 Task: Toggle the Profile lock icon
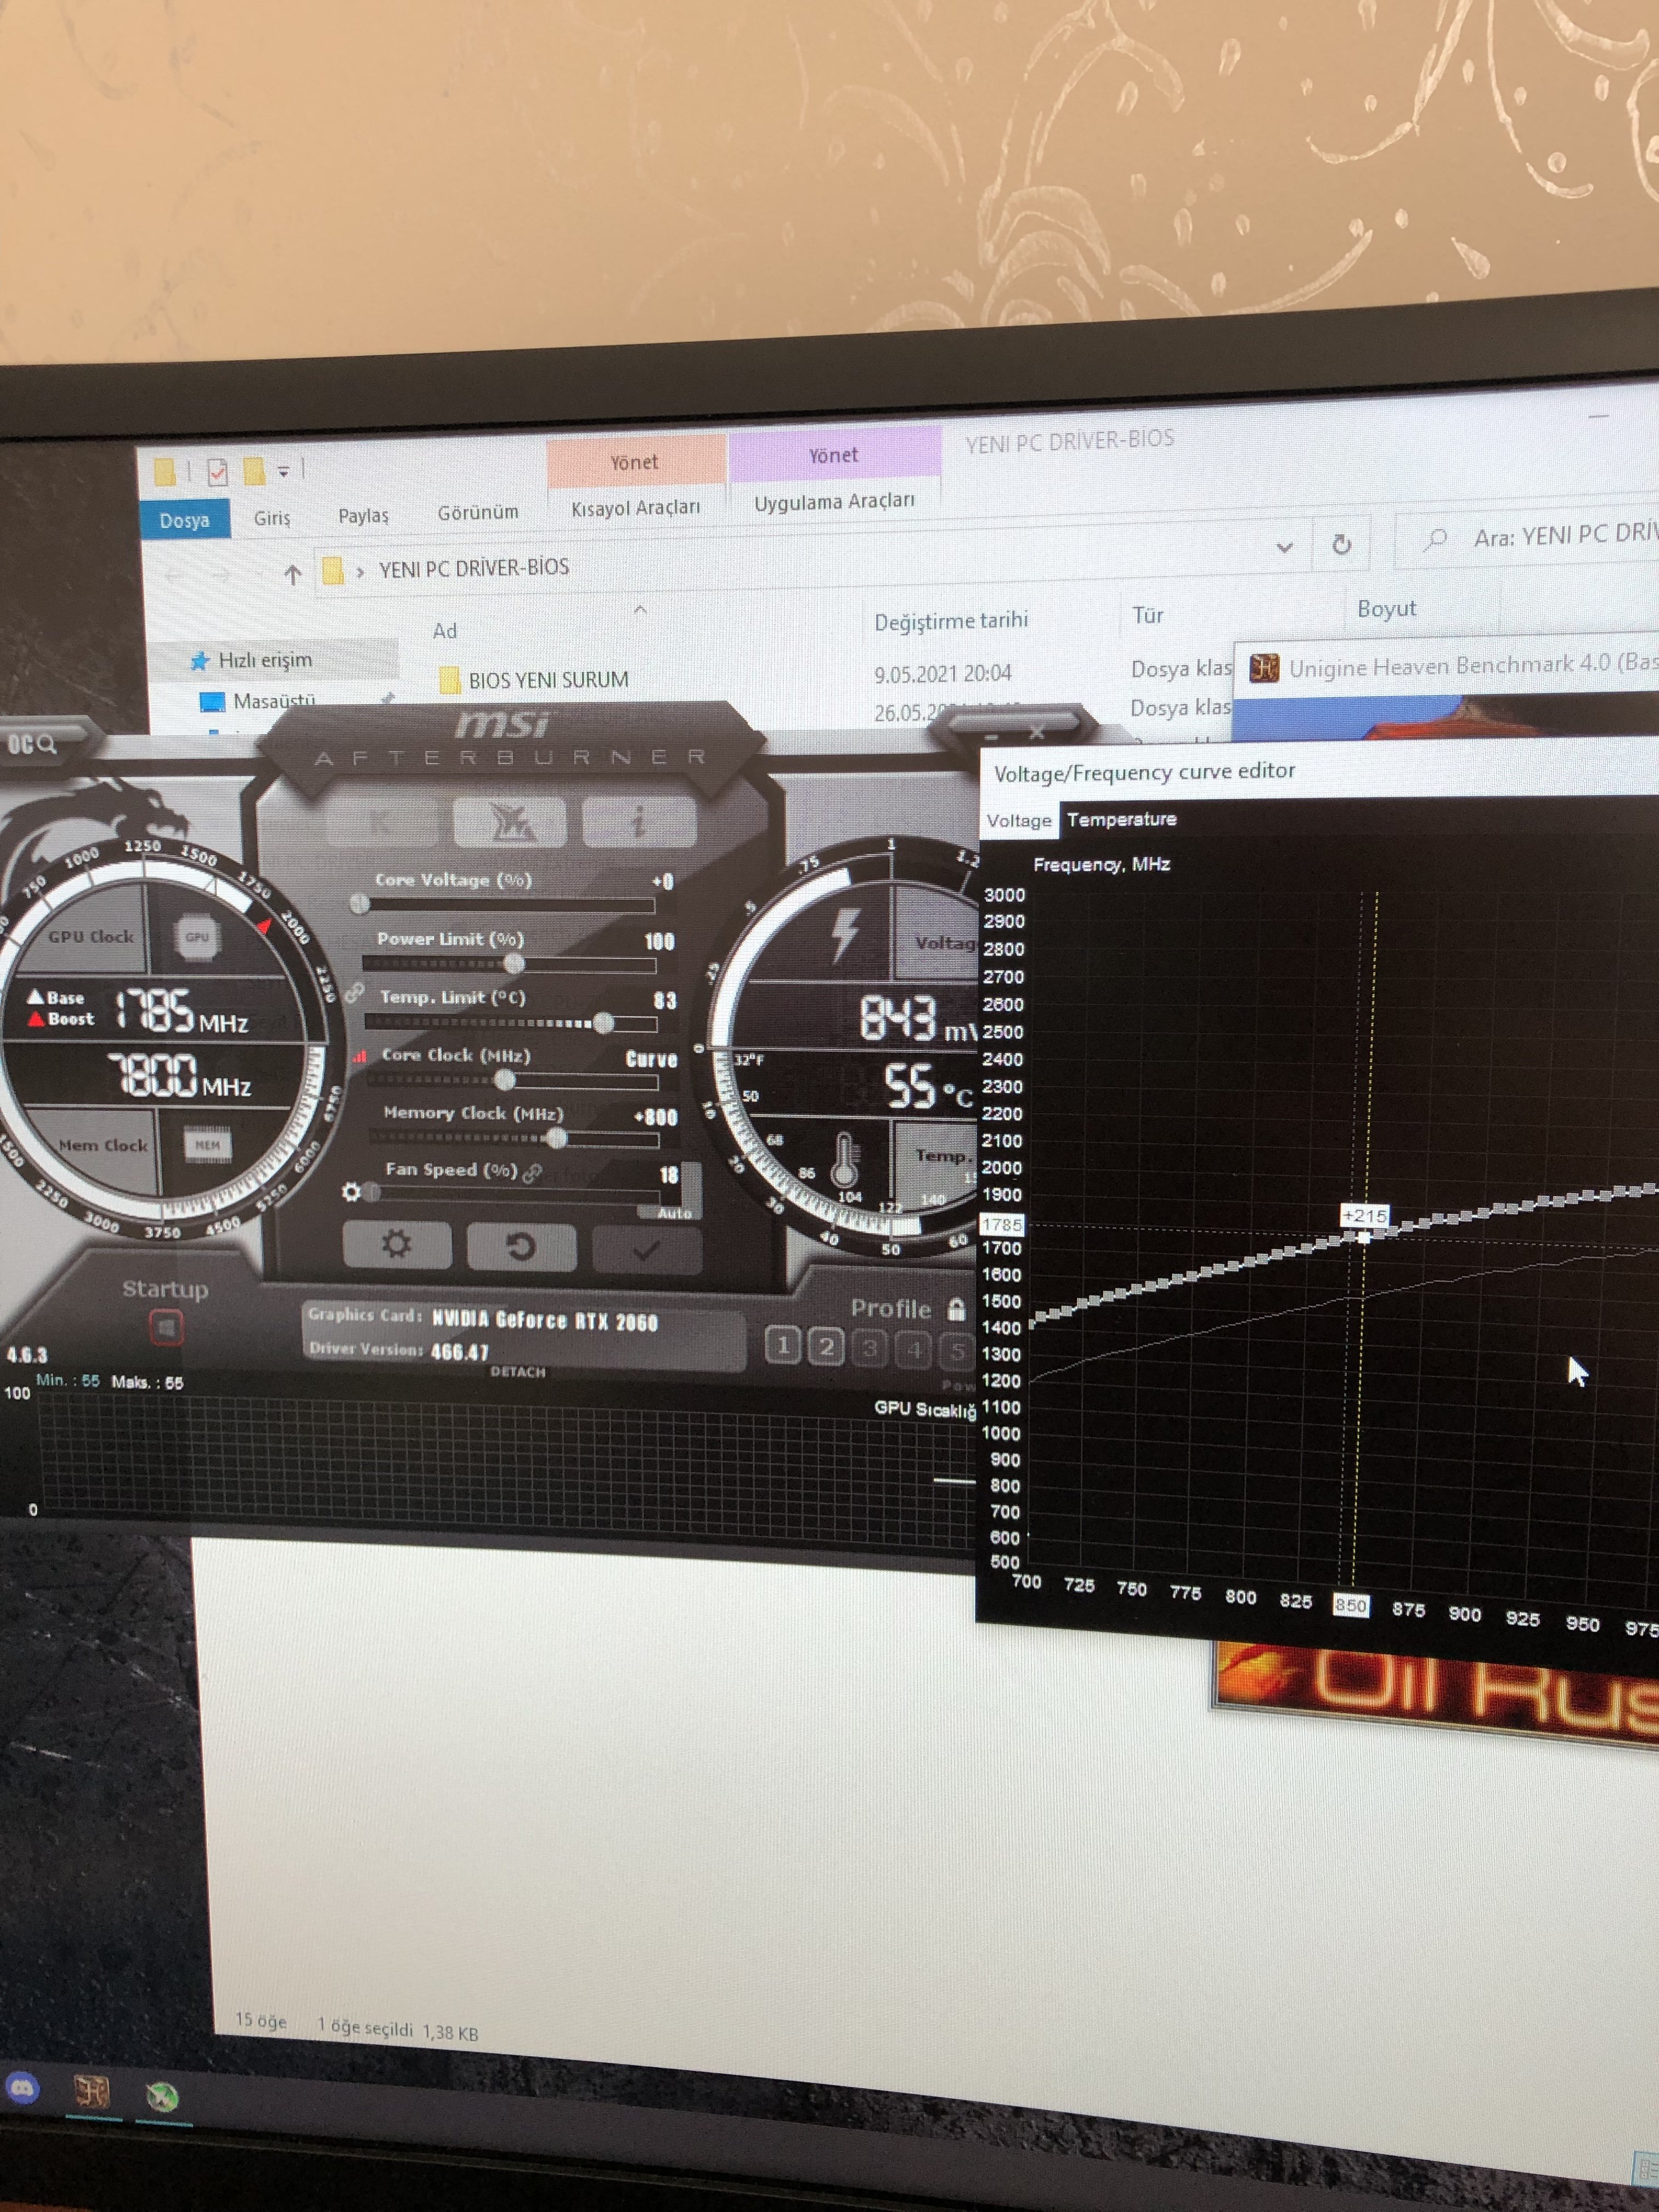point(956,1309)
